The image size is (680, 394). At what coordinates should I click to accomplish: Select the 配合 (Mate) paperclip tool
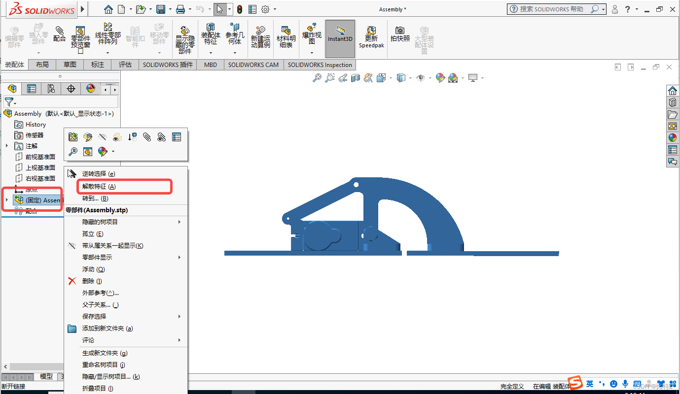coord(60,34)
